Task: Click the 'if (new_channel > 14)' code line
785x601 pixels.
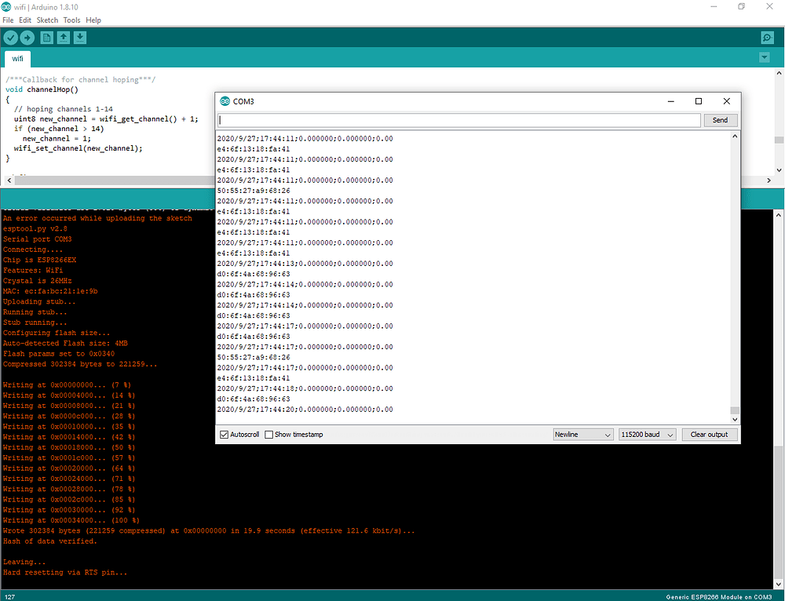Action: tap(59, 129)
